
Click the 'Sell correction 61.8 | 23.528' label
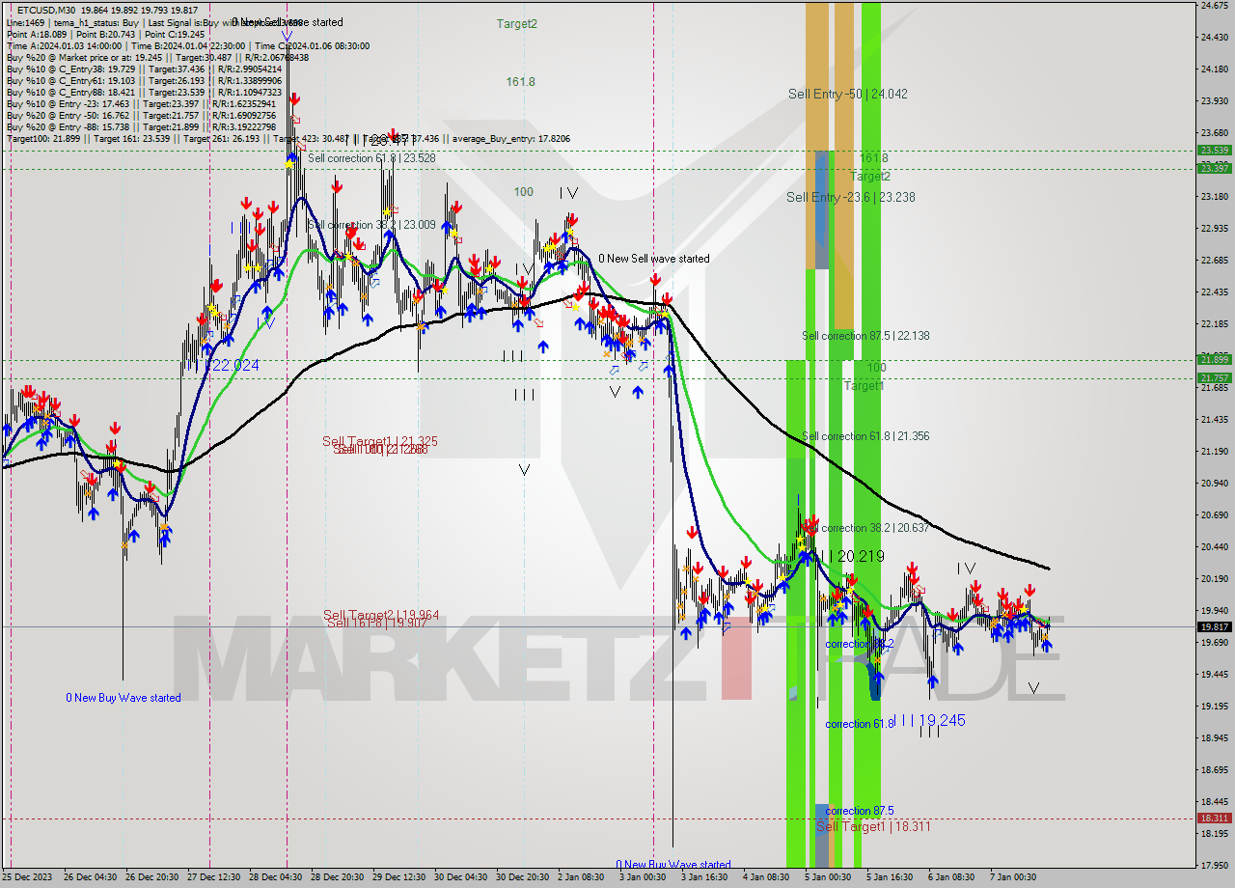click(x=371, y=157)
